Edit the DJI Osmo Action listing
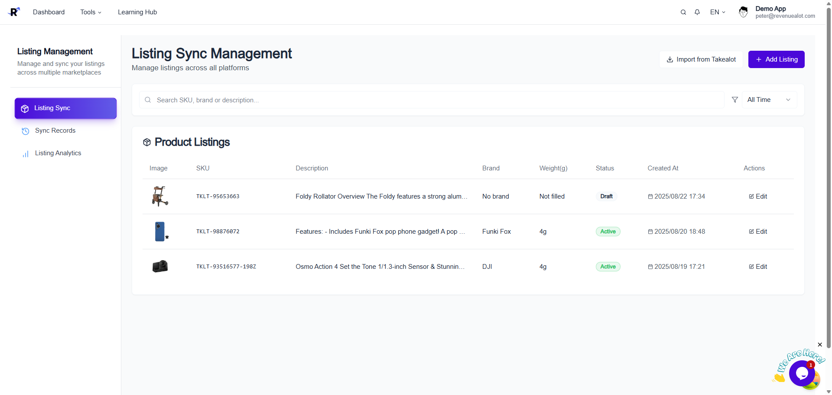Image resolution: width=832 pixels, height=395 pixels. click(758, 267)
